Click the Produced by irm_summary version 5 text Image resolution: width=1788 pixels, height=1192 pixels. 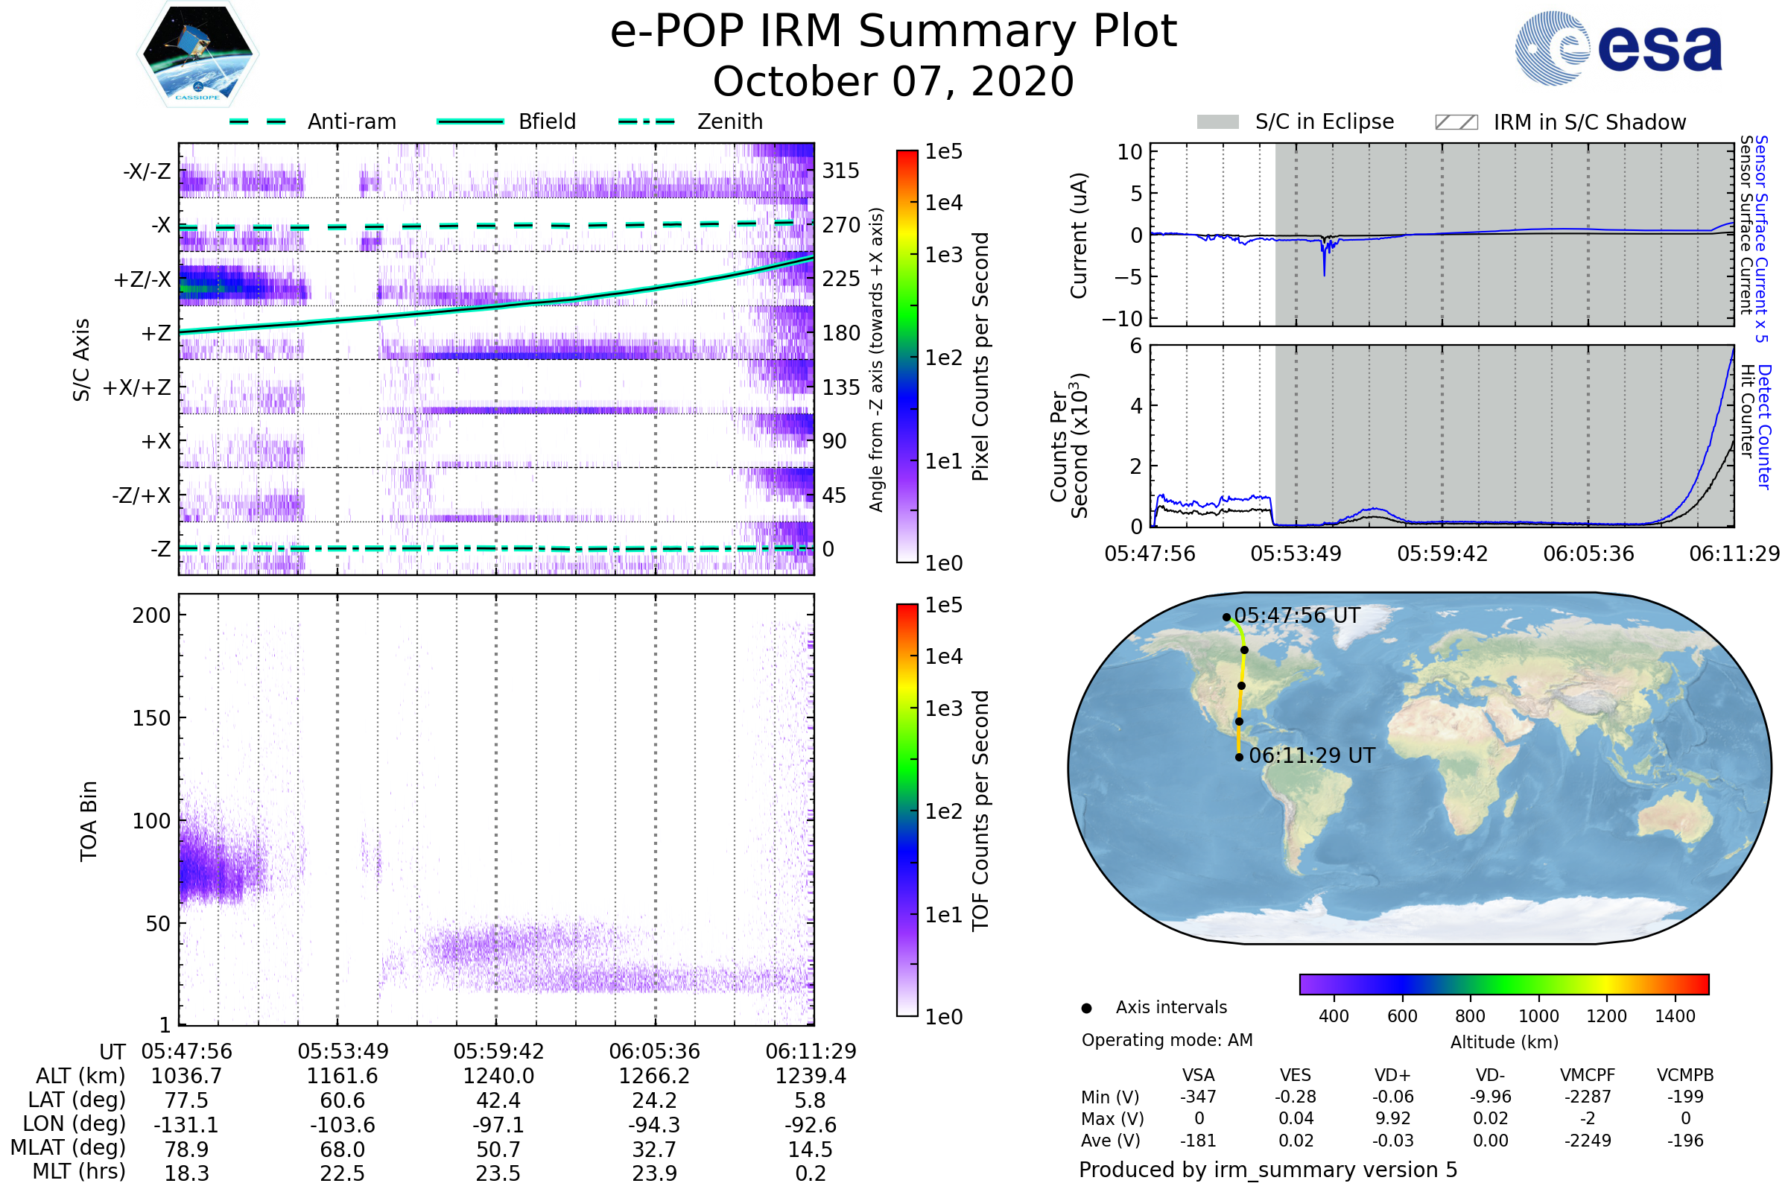click(x=1267, y=1170)
